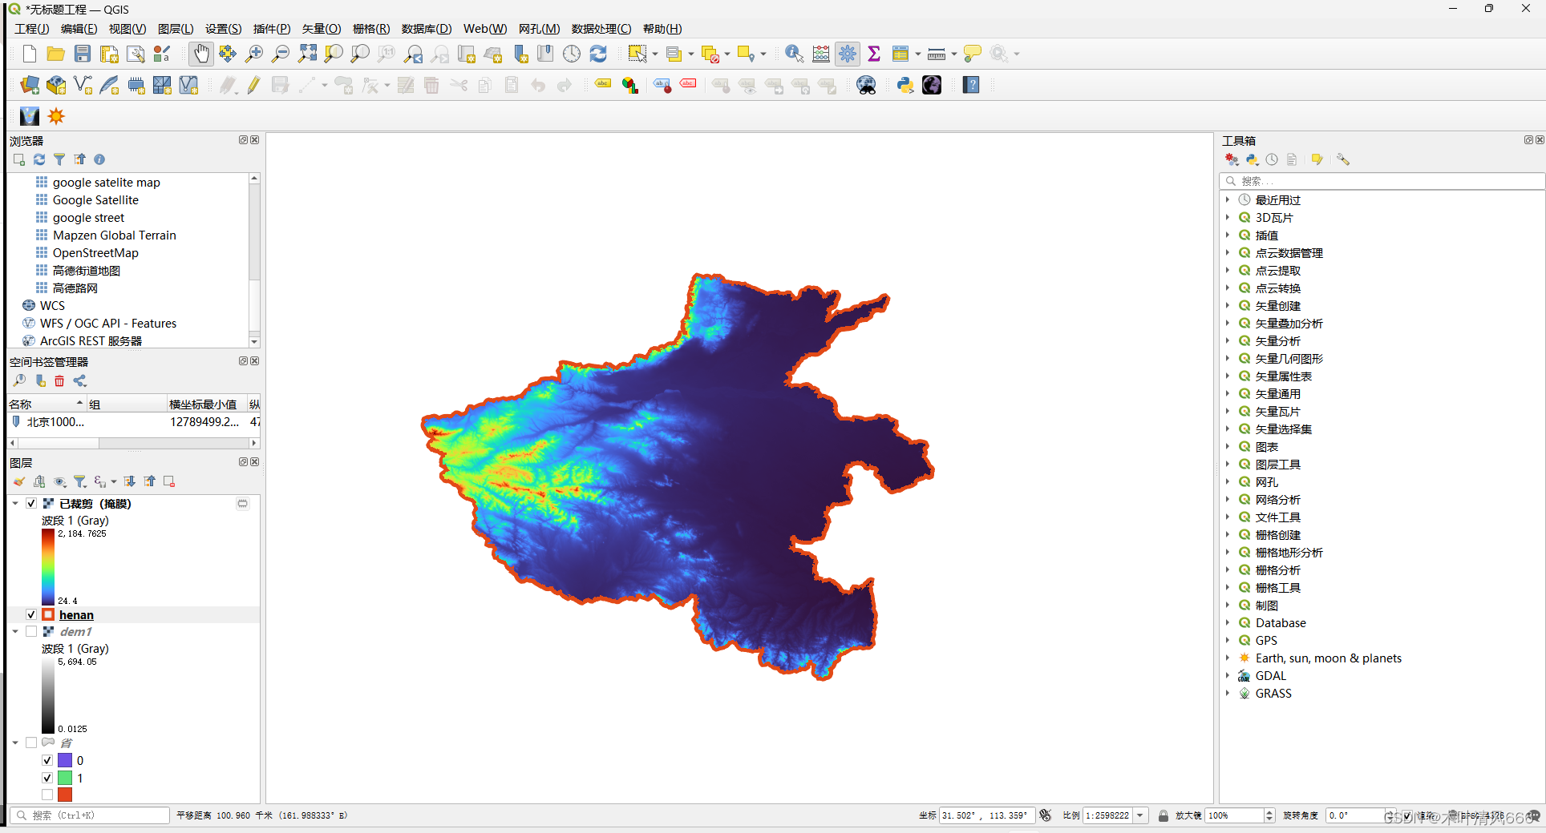Click the locator search bar (Ctrl+K)
Screen dimensions: 1546x833
pos(90,815)
